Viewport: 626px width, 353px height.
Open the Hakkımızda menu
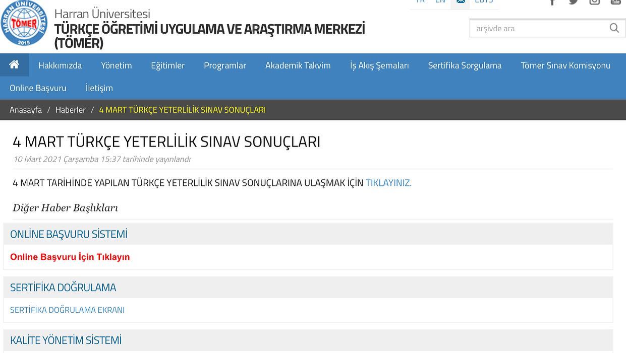click(x=60, y=65)
